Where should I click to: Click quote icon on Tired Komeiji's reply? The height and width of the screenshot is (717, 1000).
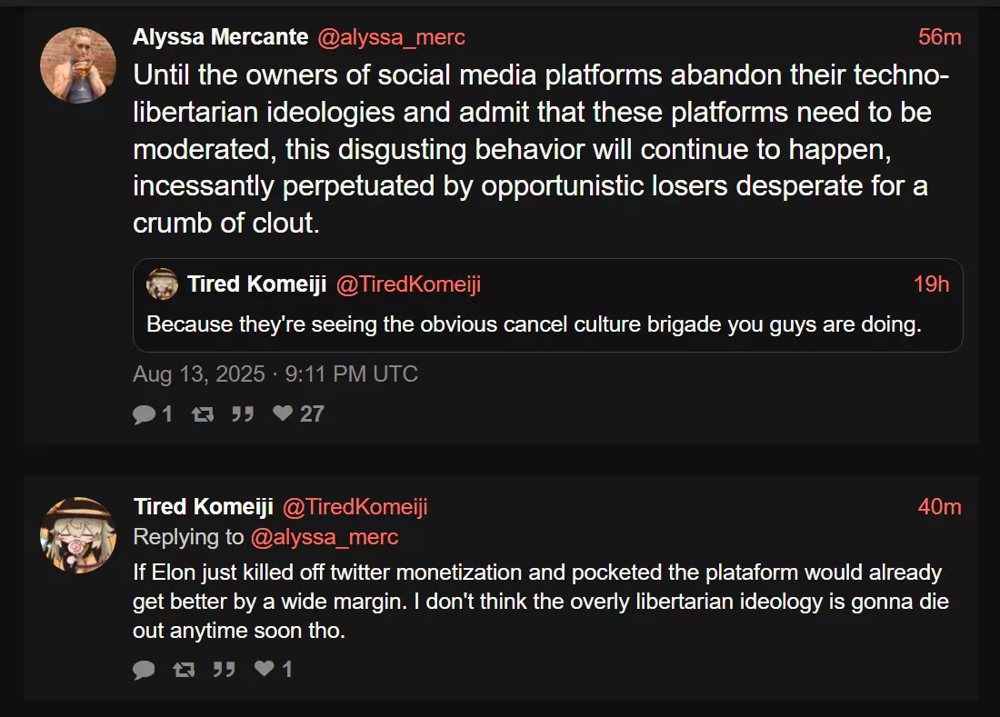pyautogui.click(x=224, y=669)
